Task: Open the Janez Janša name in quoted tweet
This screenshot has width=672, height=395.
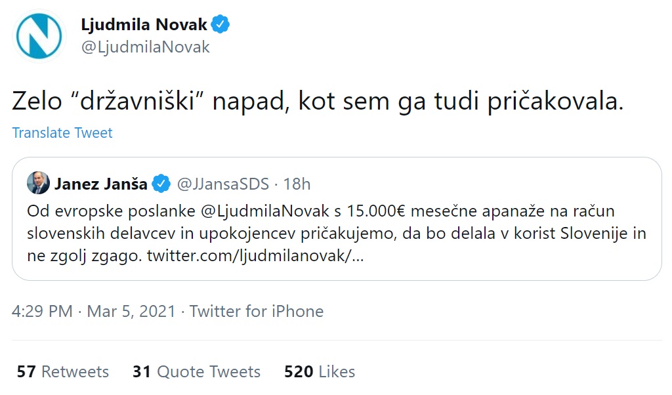Action: pos(101,184)
